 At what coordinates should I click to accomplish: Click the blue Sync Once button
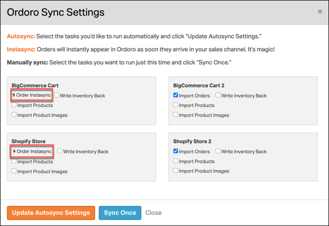tap(120, 213)
